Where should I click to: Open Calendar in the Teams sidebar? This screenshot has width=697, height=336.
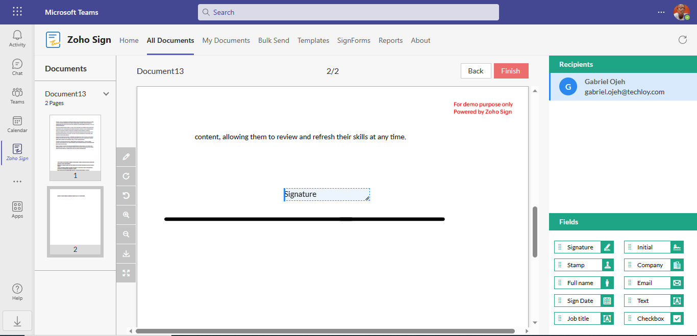pyautogui.click(x=17, y=124)
